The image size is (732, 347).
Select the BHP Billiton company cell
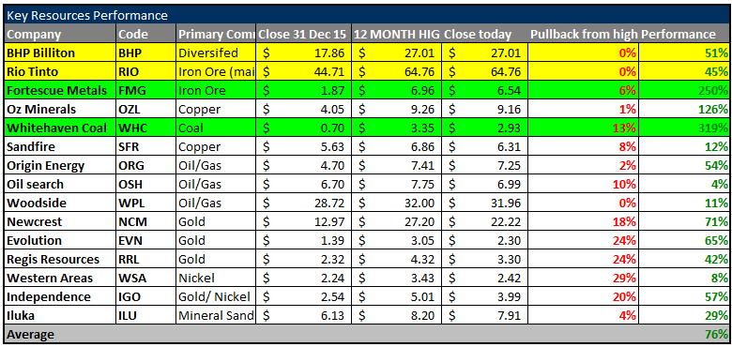point(60,53)
